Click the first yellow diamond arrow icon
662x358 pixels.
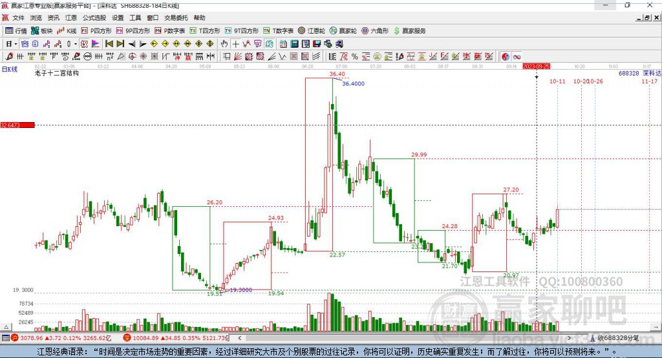[154, 44]
